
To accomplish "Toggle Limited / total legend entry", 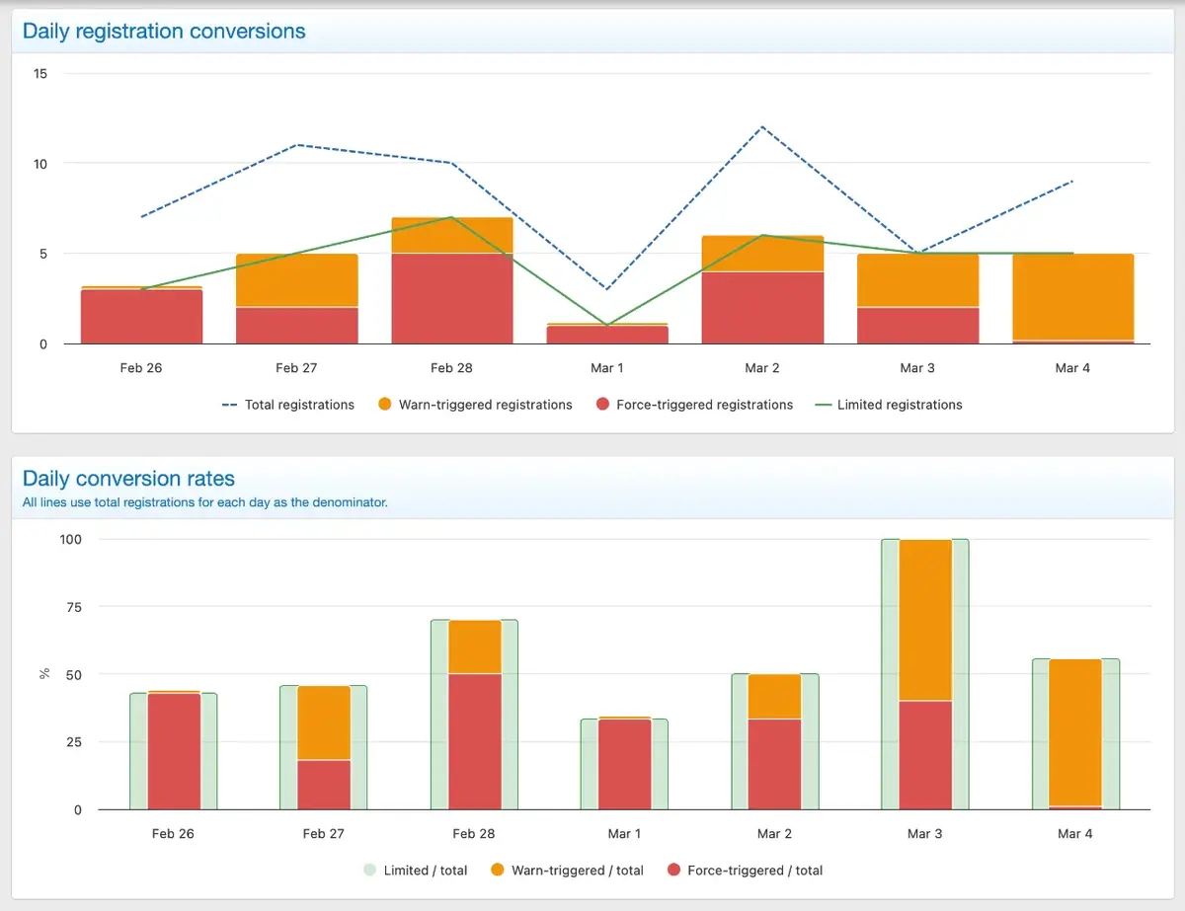I will pos(426,871).
